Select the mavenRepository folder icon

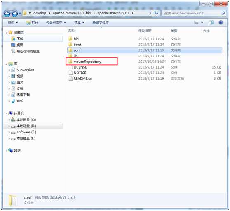coord(70,62)
